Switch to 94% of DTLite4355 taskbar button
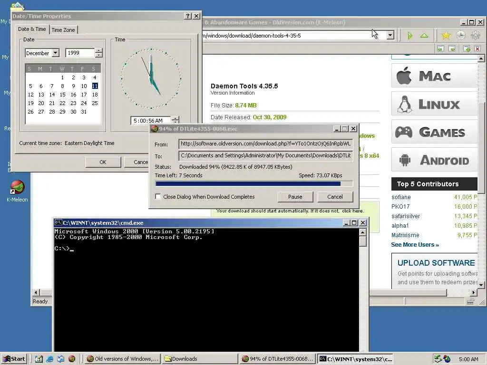This screenshot has height=365, width=487. (x=277, y=359)
